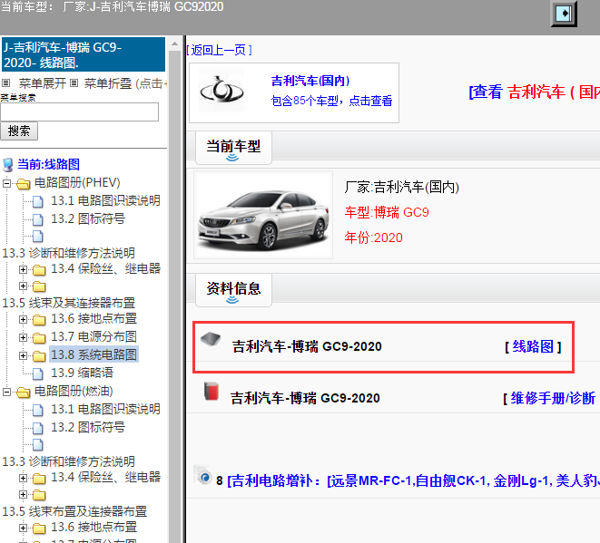
Task: Open the 线路图 link for 博瑞 GC9-2020
Action: (533, 346)
